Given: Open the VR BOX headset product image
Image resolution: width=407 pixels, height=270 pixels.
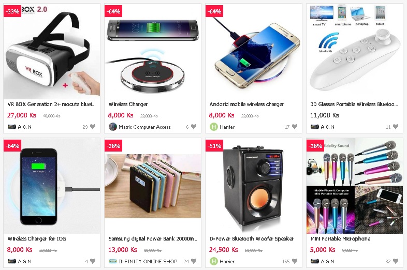Looking at the screenshot, I should point(52,51).
